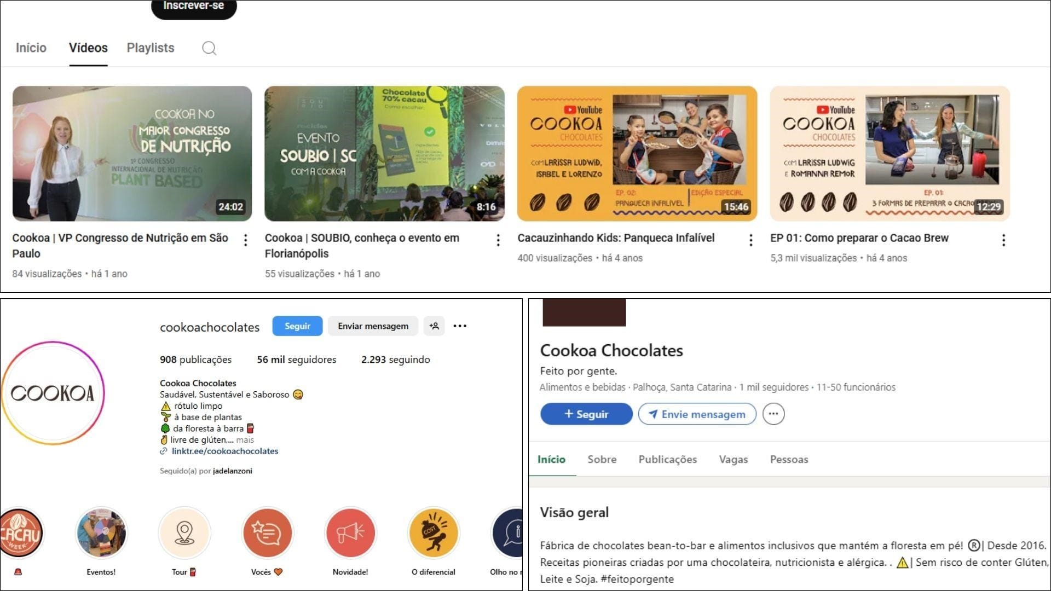
Task: Play the Cacauzinhando Kids Panqueca video thumbnail
Action: [x=637, y=154]
